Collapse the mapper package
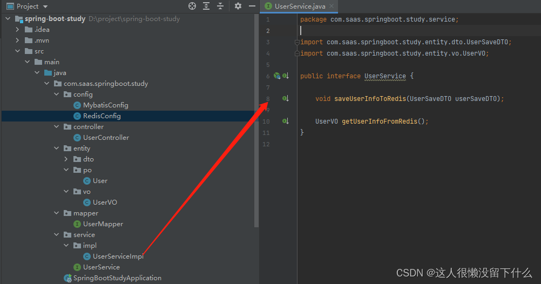The height and width of the screenshot is (284, 541). (x=56, y=213)
